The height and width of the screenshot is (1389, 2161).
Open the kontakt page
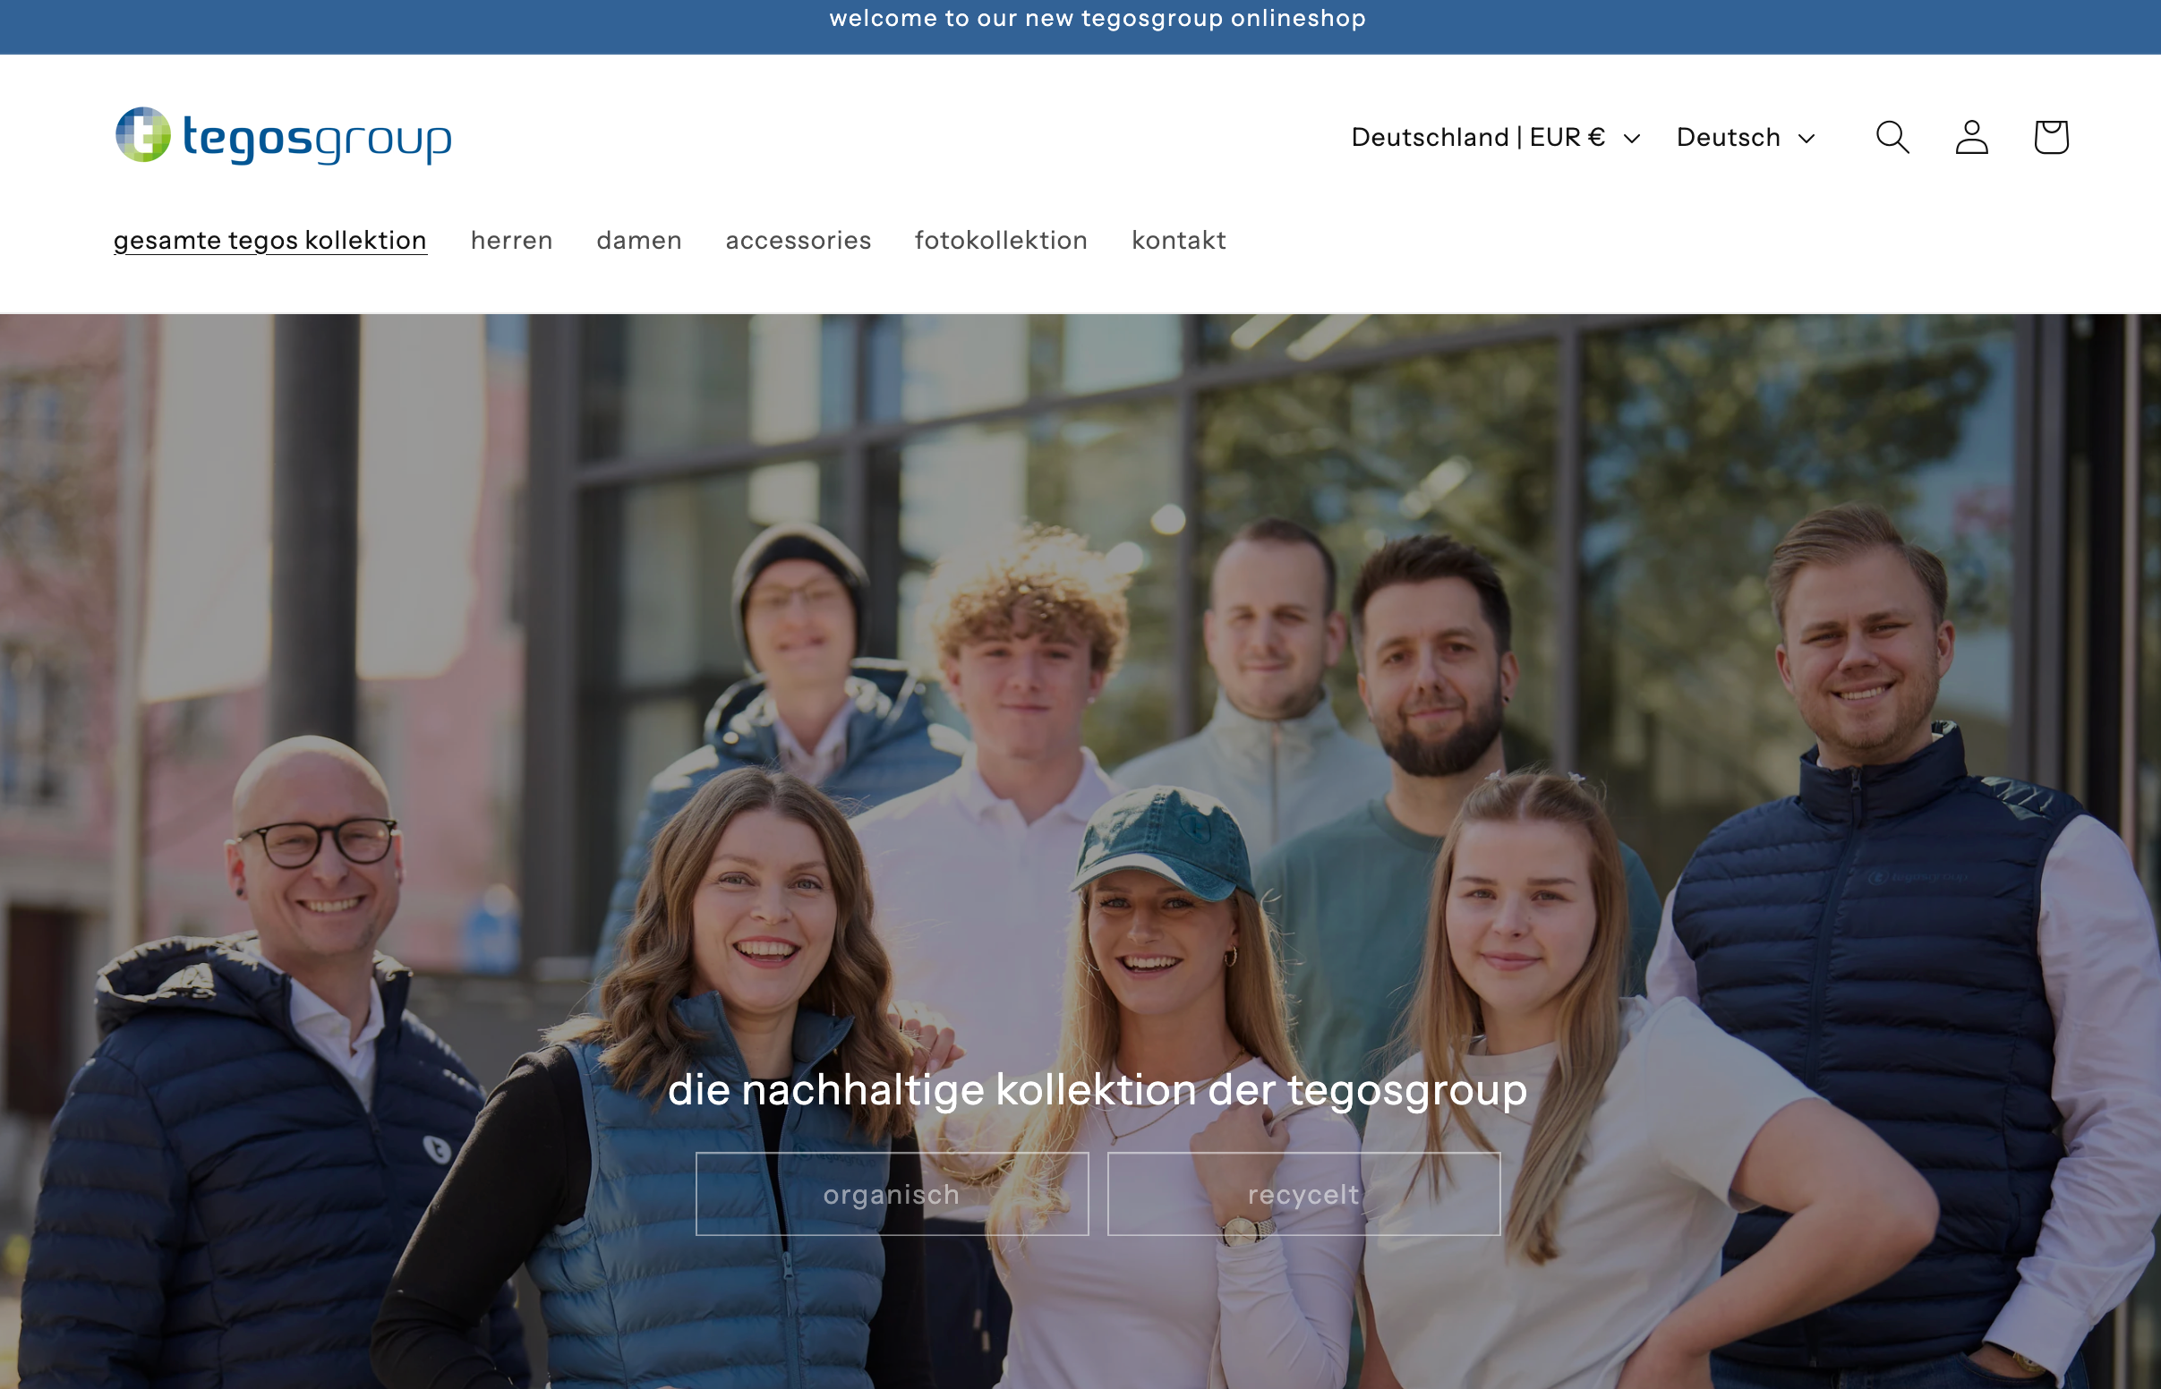click(x=1179, y=240)
